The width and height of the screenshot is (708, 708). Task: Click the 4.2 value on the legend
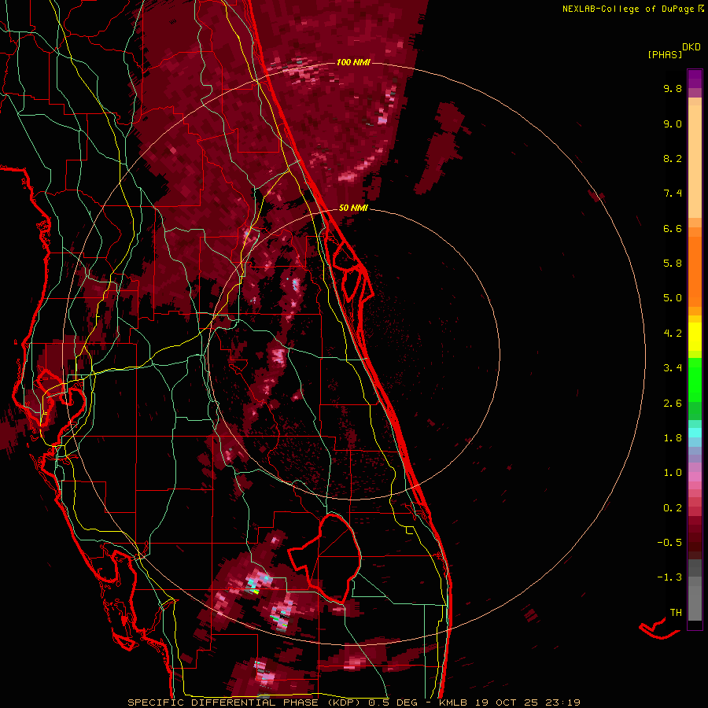tap(673, 334)
